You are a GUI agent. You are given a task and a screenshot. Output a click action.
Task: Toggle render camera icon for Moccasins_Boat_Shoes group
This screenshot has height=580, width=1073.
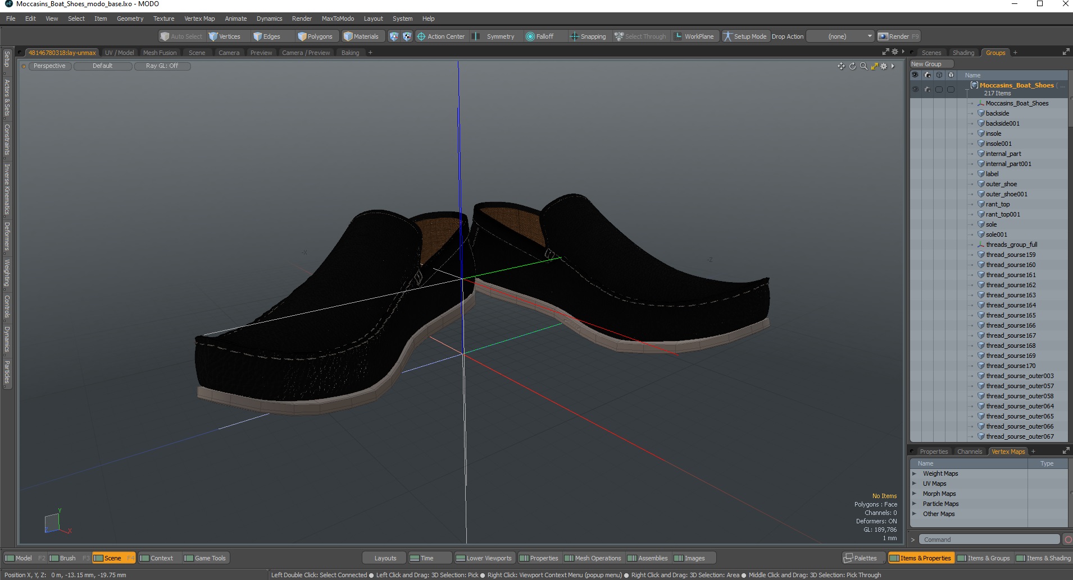(x=927, y=89)
